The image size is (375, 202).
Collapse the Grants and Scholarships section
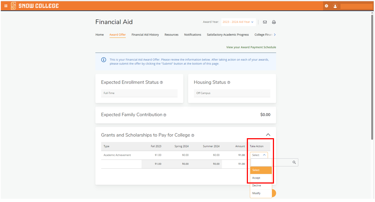coord(268,135)
